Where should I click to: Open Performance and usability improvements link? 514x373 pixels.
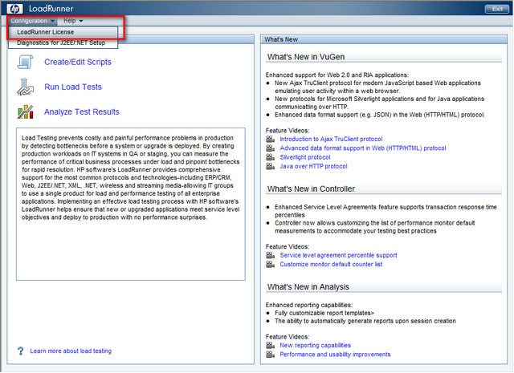[335, 355]
